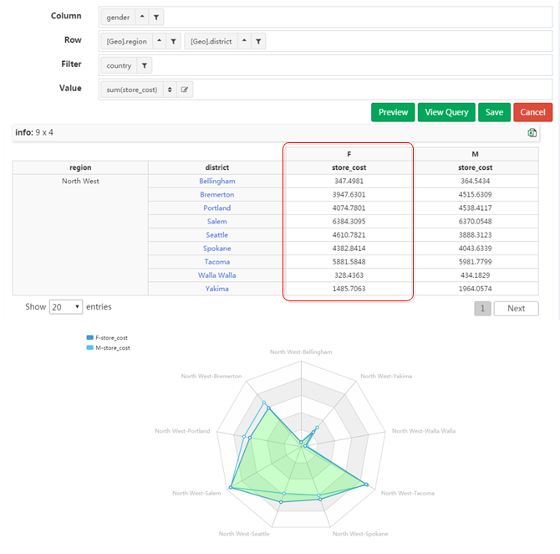Click the filter icon on gender column

tap(156, 17)
